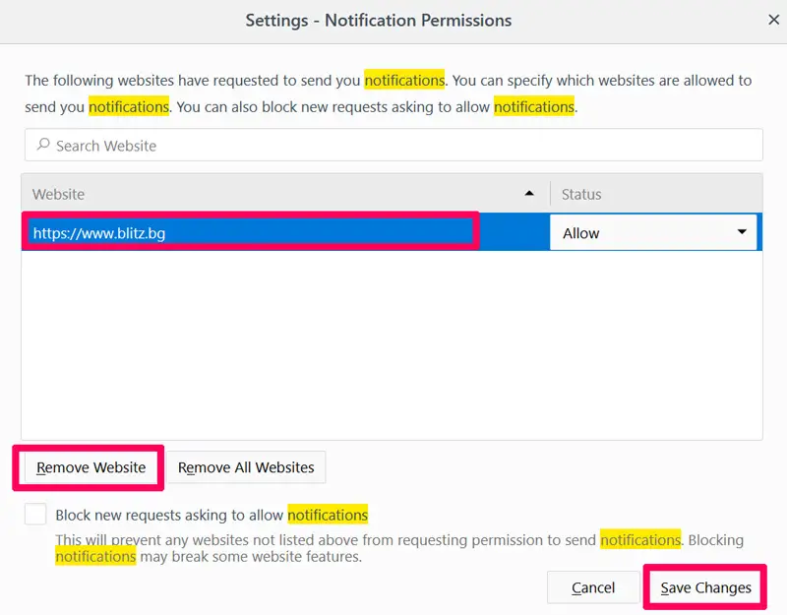
Task: Sort by the Website column header
Action: pos(285,194)
